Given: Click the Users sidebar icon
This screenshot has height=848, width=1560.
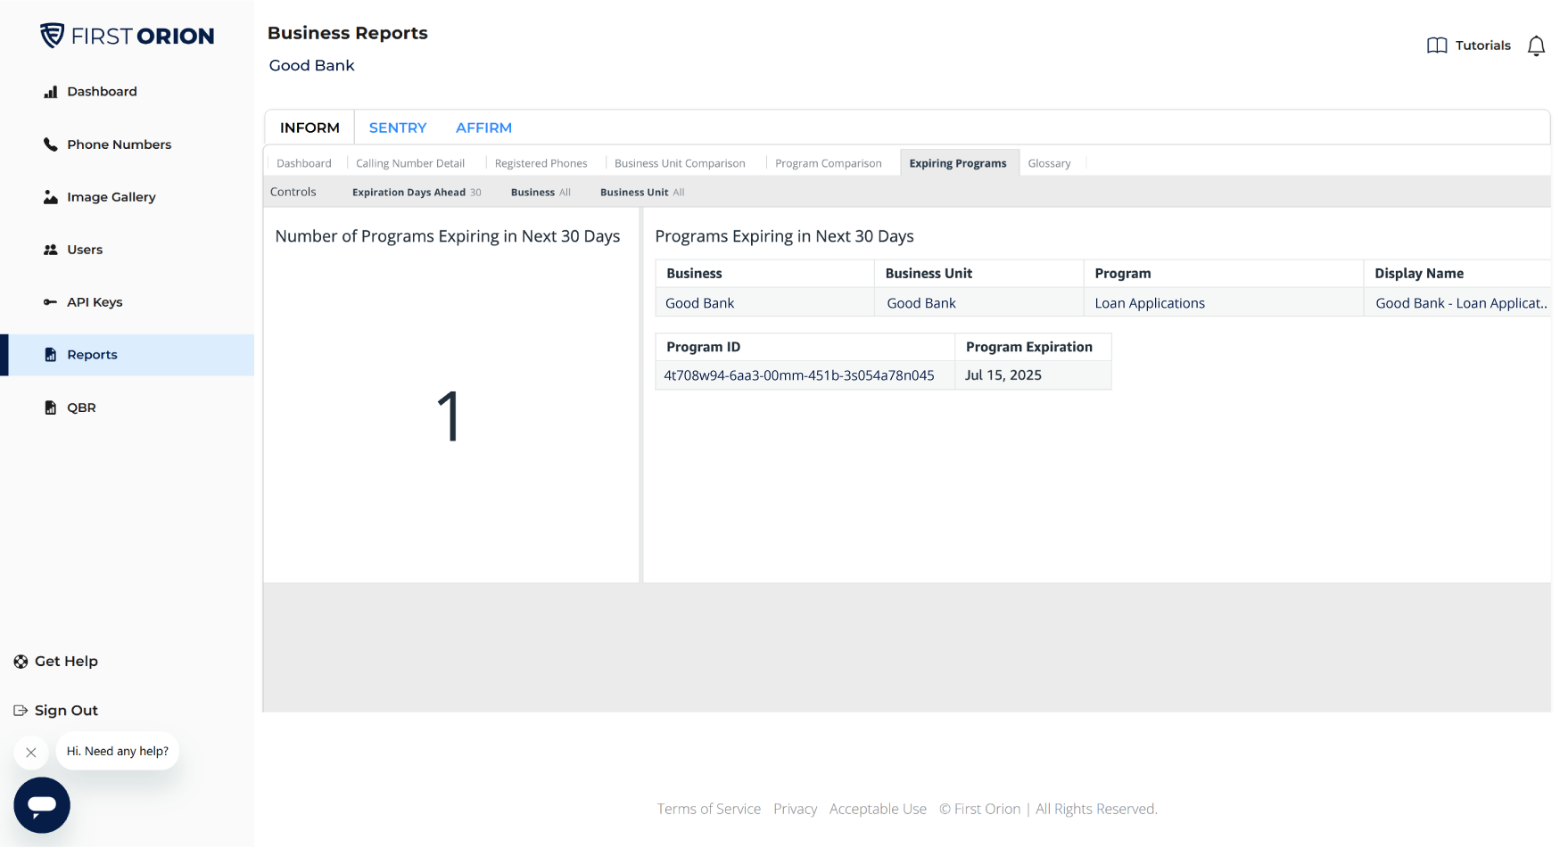Looking at the screenshot, I should click(49, 249).
